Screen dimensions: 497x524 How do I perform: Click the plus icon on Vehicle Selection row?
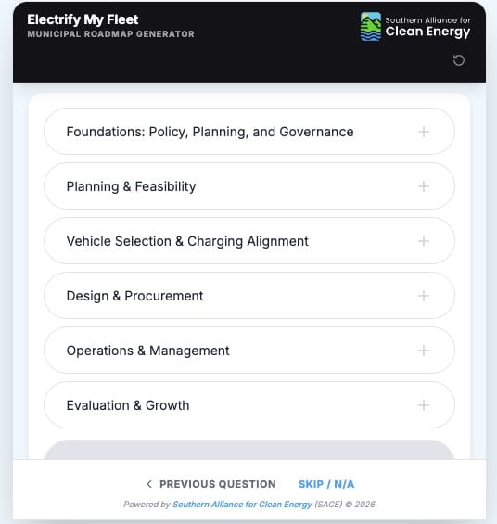coord(424,241)
